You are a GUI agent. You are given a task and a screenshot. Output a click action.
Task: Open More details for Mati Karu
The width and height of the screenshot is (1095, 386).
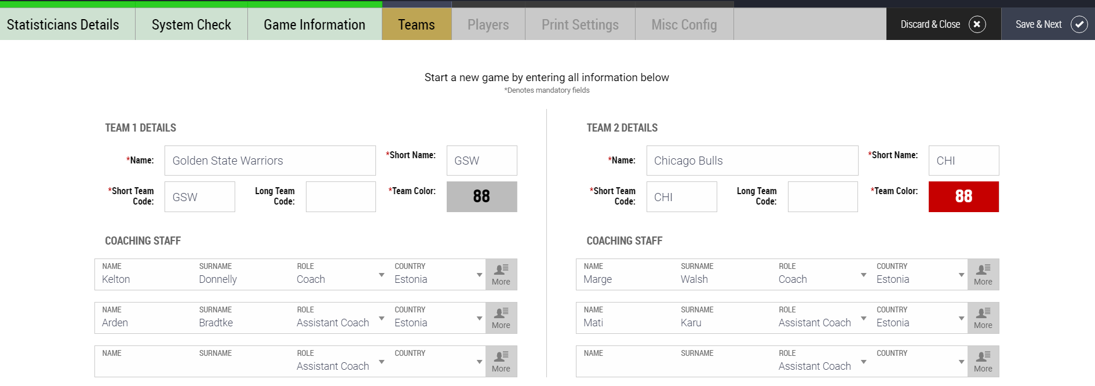(x=983, y=318)
